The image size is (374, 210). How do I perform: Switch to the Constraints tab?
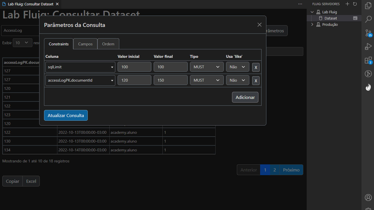coord(59,44)
